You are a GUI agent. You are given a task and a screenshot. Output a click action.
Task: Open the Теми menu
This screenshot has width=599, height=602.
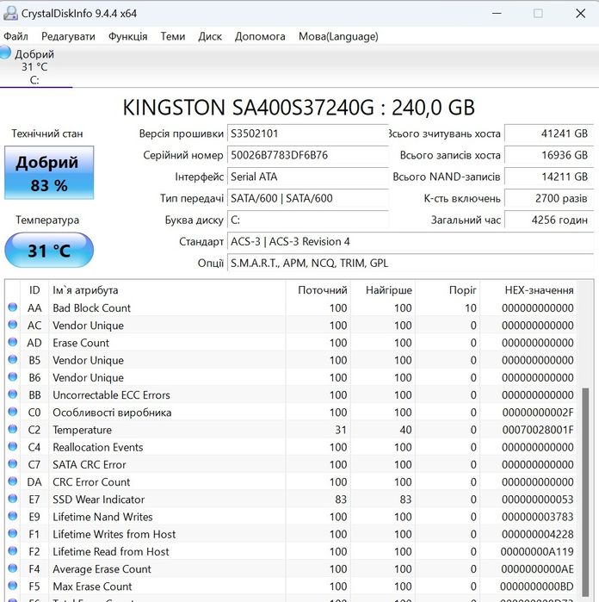click(173, 36)
